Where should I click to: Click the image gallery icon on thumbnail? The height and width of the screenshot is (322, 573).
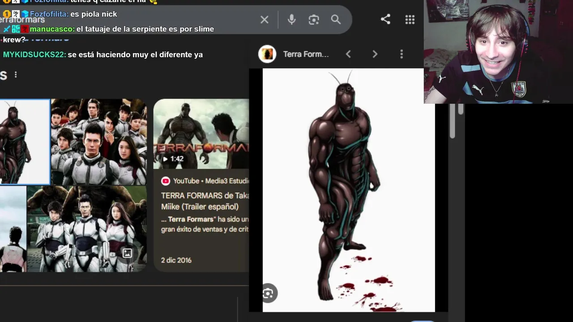pyautogui.click(x=127, y=253)
